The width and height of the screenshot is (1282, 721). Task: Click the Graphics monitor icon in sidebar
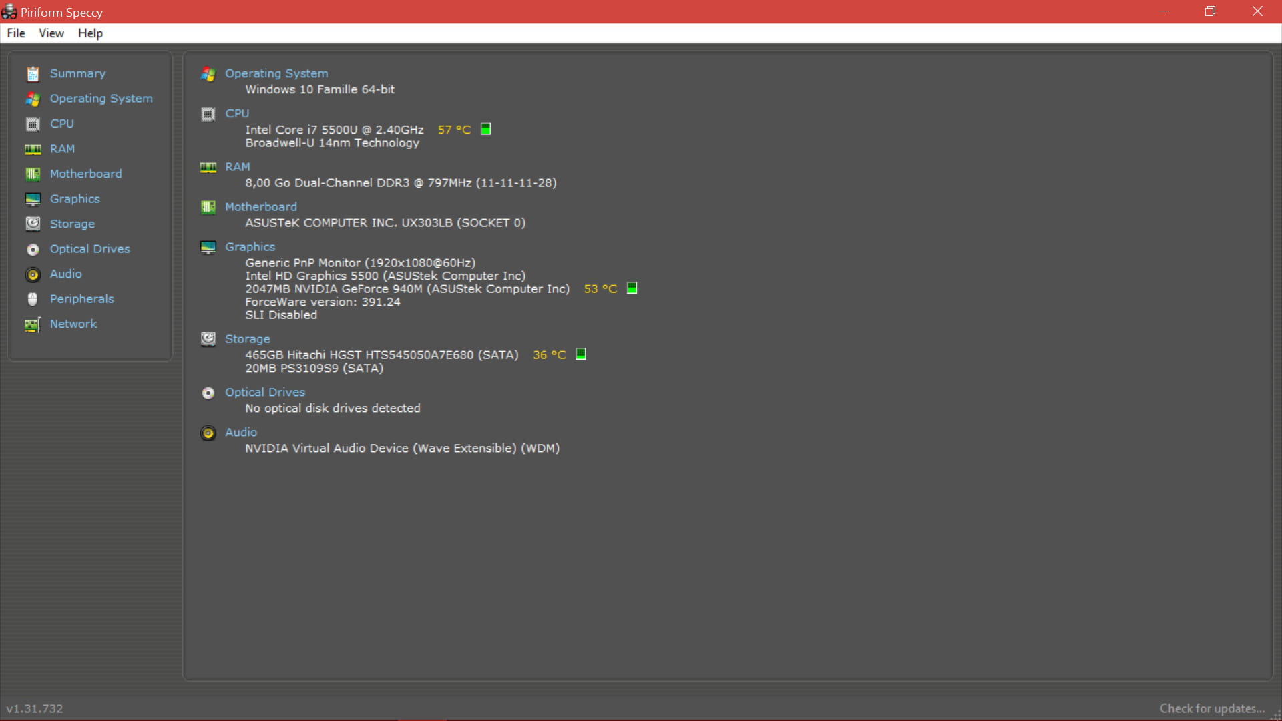[33, 199]
